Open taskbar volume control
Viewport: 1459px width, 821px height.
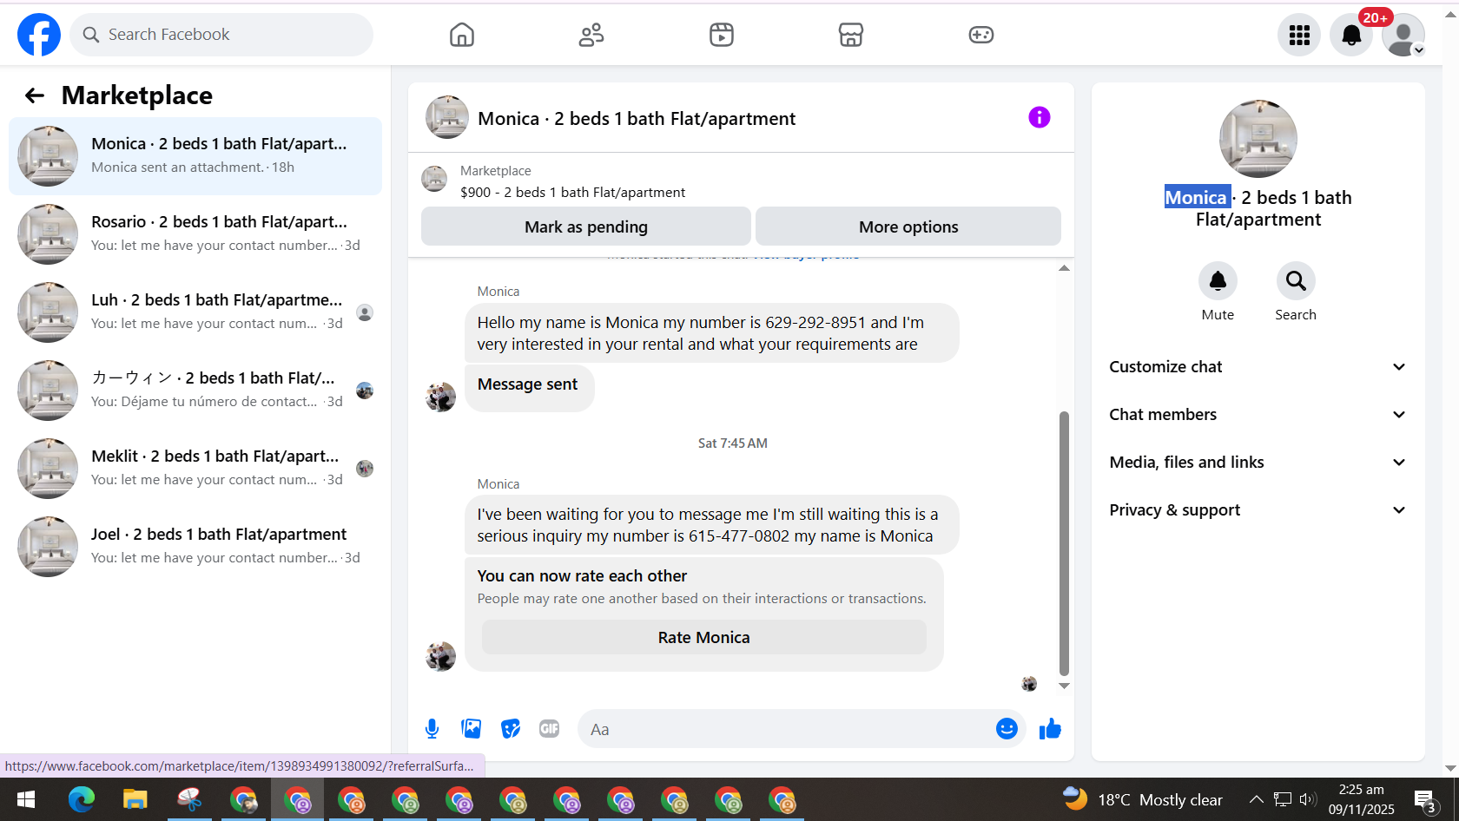(x=1308, y=799)
